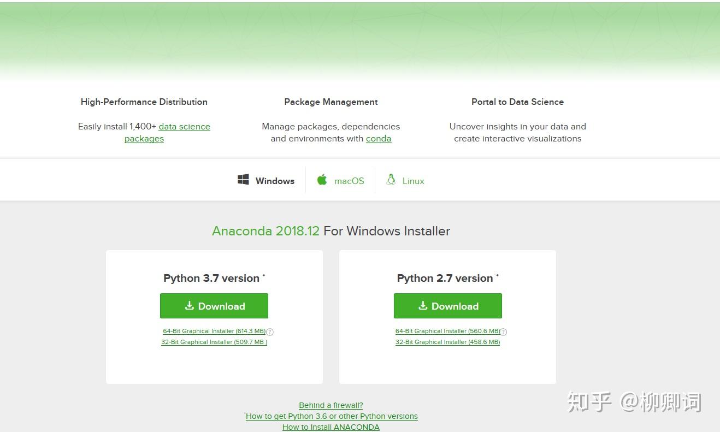Click download arrow icon under Python 2.7

423,306
